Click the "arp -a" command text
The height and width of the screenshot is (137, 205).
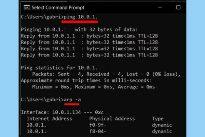pyautogui.click(x=72, y=99)
